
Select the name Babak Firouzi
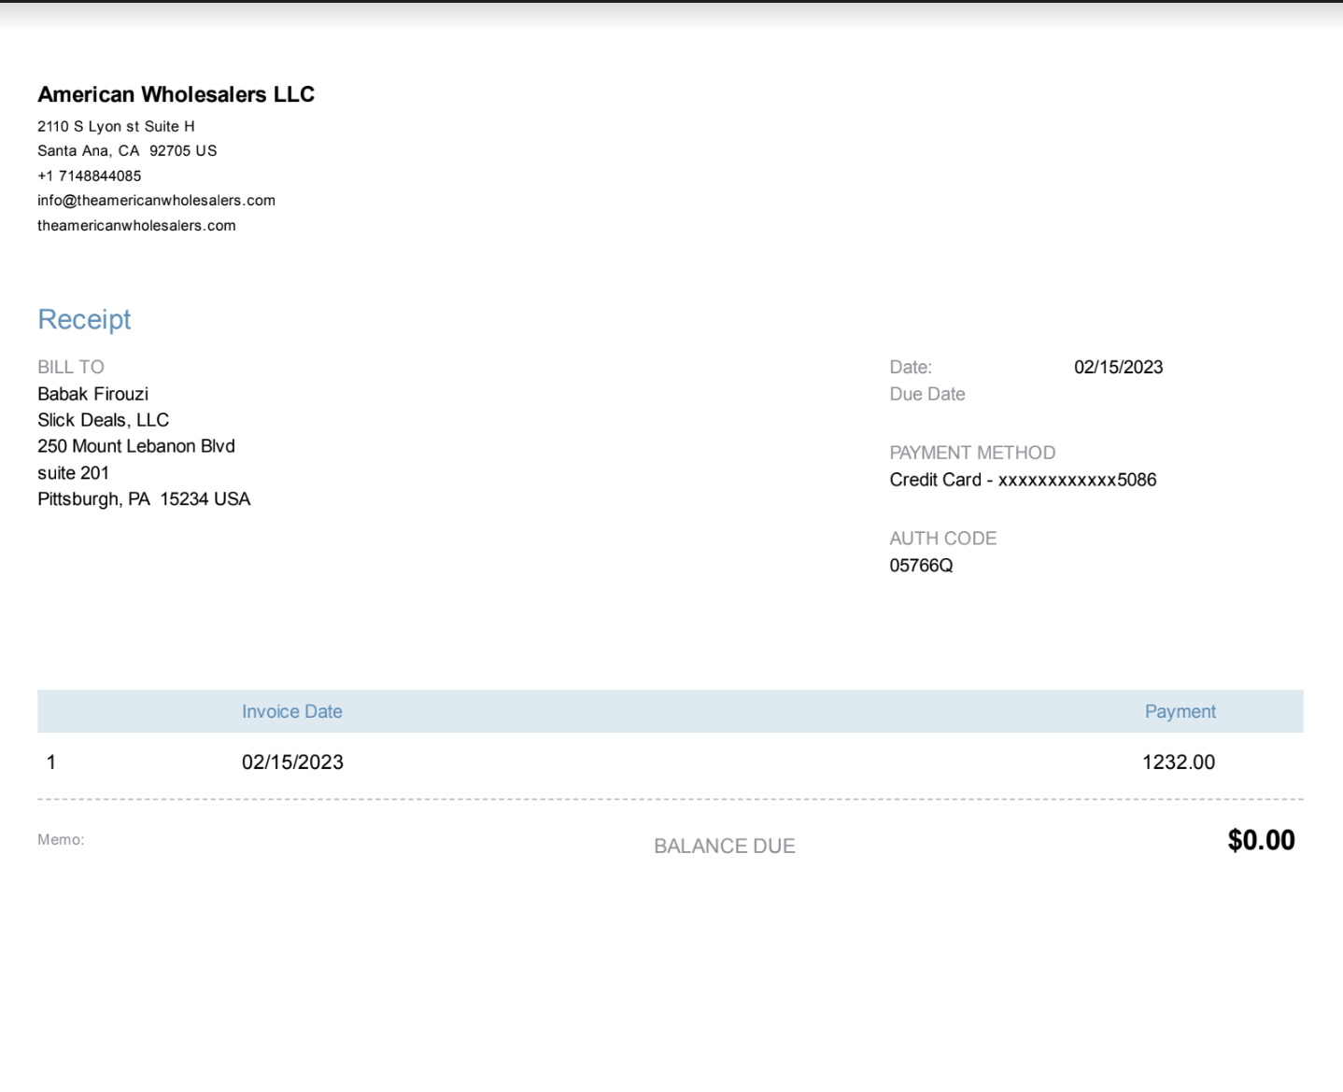tap(92, 394)
